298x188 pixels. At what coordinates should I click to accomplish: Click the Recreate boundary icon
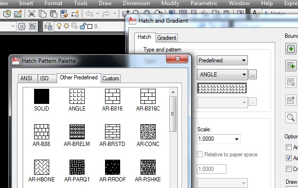[291, 100]
